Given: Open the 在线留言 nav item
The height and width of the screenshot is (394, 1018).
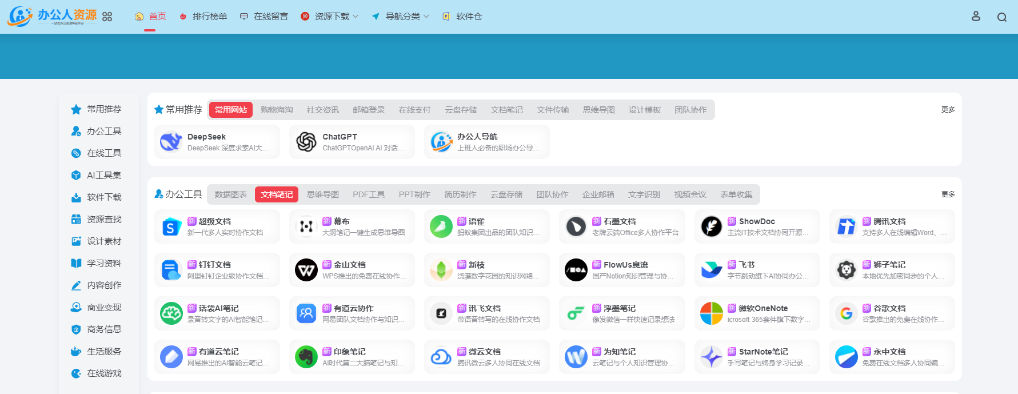Looking at the screenshot, I should [264, 17].
